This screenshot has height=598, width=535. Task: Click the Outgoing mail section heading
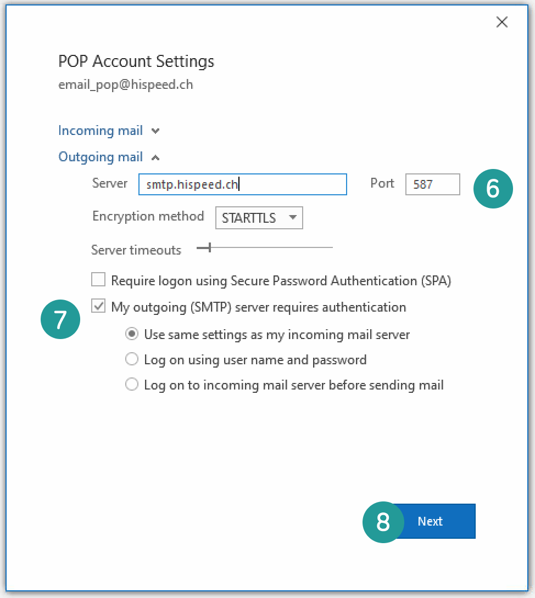click(101, 157)
